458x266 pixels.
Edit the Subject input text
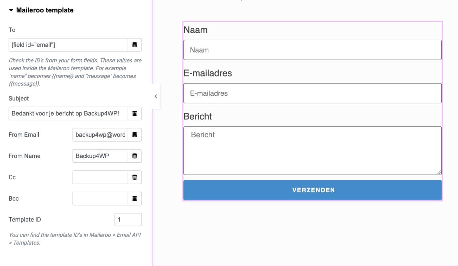coord(68,114)
